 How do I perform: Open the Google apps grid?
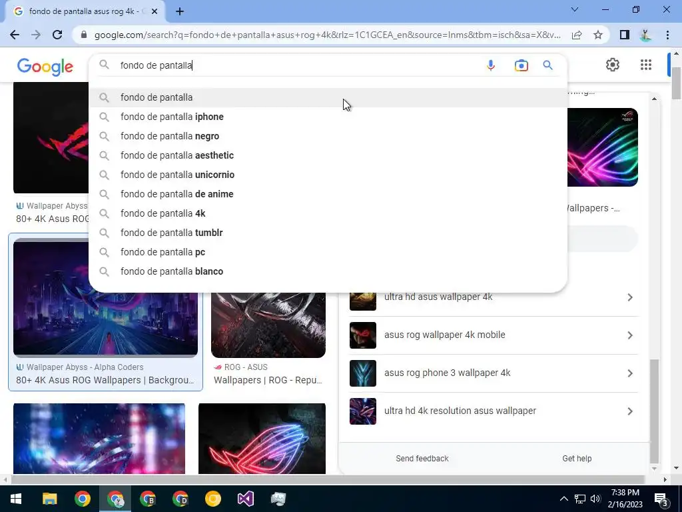click(646, 65)
